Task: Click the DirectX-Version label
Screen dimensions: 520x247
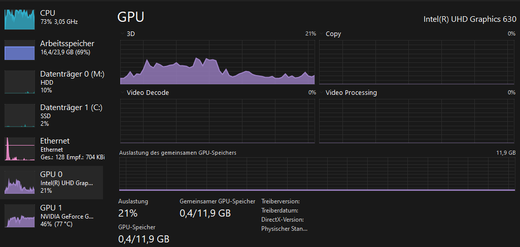Action: tap(282, 220)
